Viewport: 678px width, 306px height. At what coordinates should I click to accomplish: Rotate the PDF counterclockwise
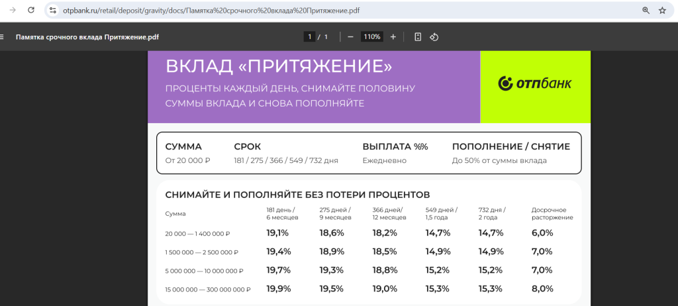coord(434,37)
